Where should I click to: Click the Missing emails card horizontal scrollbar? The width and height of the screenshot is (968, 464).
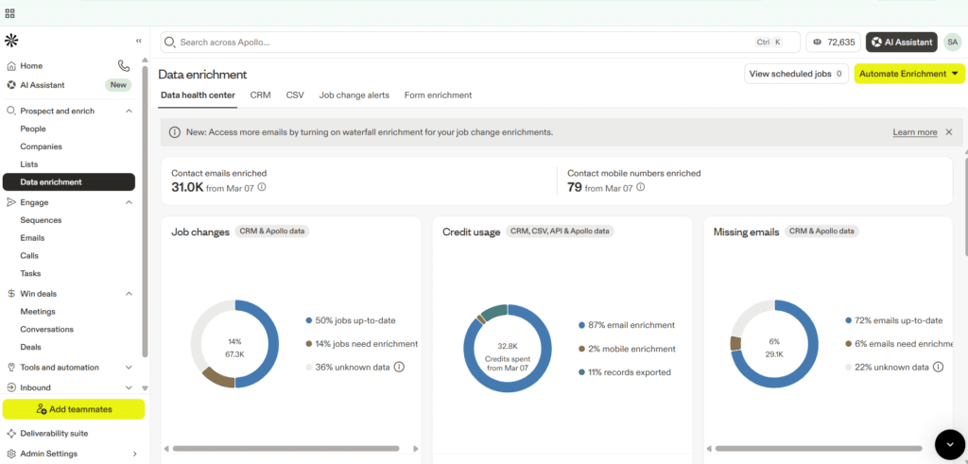pyautogui.click(x=819, y=449)
